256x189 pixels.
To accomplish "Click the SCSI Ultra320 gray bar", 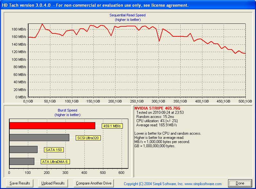I will coord(39,138).
